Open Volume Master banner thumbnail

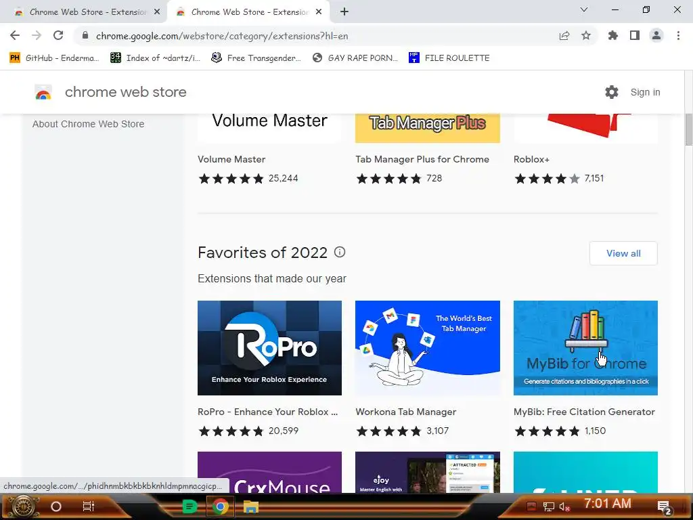(269, 128)
